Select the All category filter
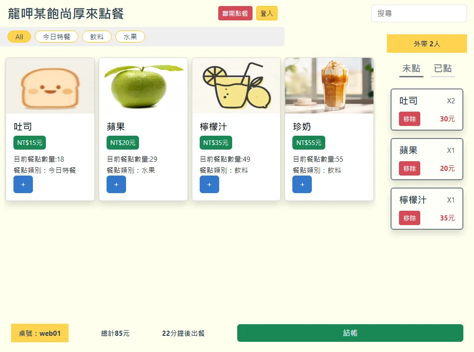This screenshot has width=474, height=352. point(19,37)
